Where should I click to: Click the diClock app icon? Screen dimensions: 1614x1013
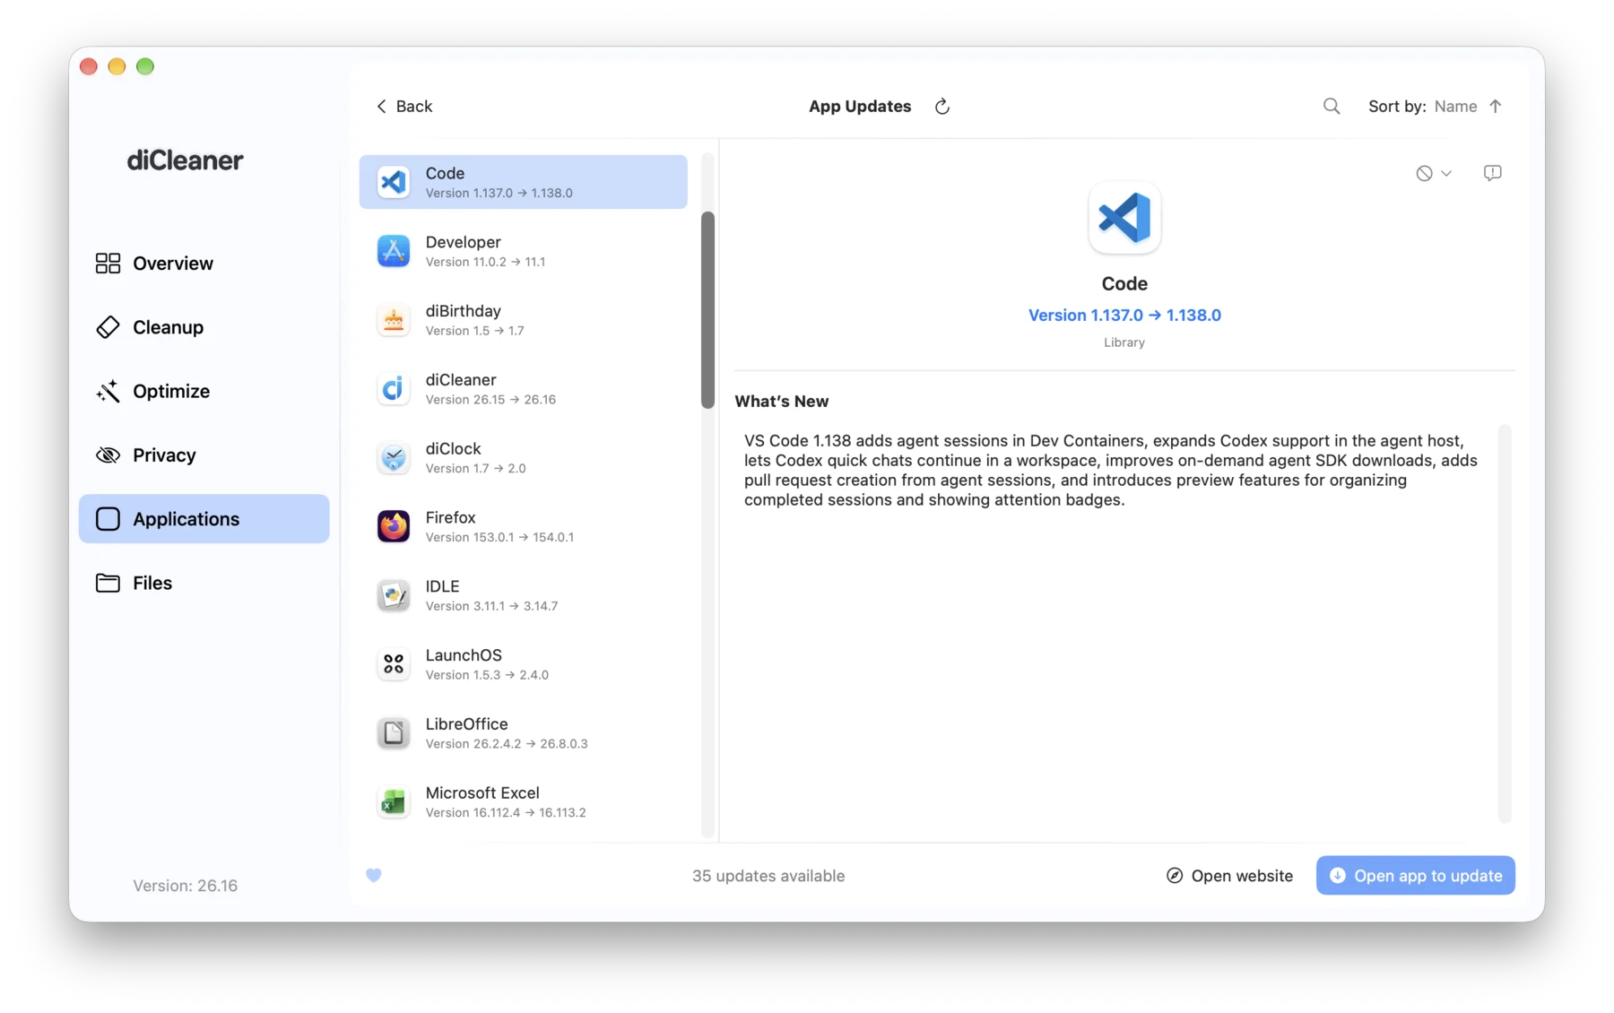coord(394,458)
